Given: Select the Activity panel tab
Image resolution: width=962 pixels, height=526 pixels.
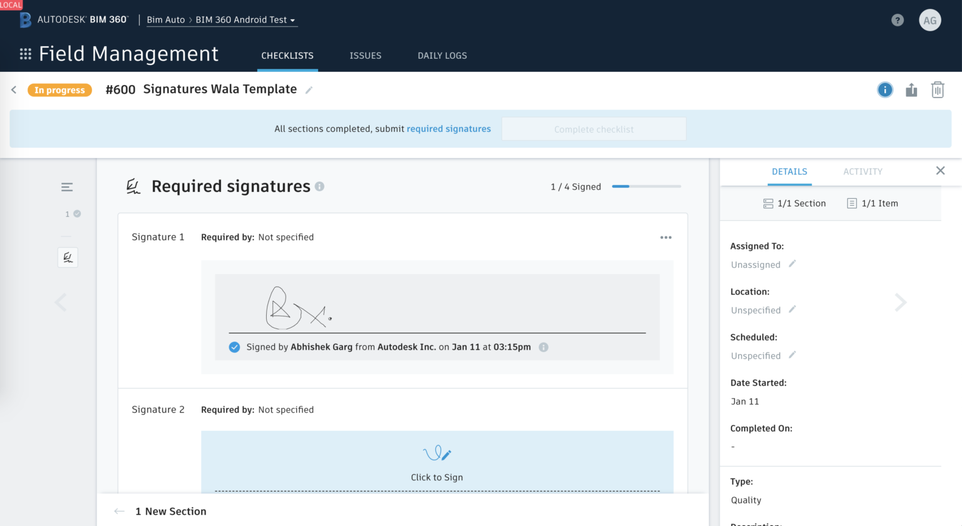Looking at the screenshot, I should [x=863, y=171].
